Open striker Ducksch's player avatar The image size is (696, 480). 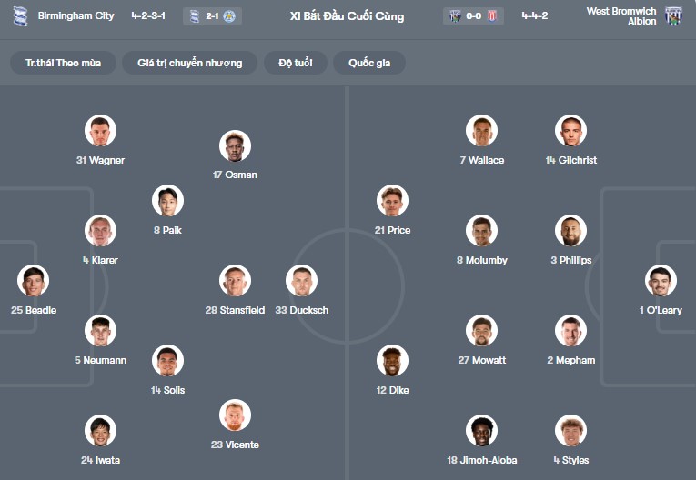point(301,281)
